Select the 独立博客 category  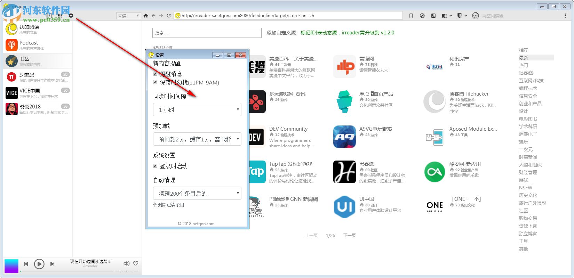[528, 234]
